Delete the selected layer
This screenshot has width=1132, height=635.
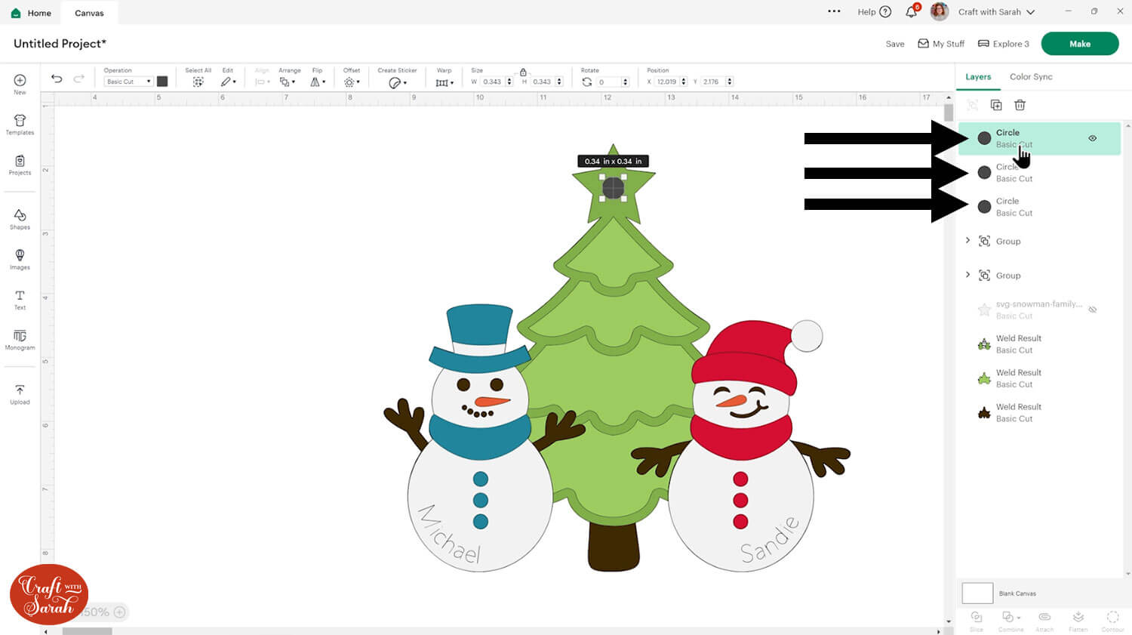1020,105
